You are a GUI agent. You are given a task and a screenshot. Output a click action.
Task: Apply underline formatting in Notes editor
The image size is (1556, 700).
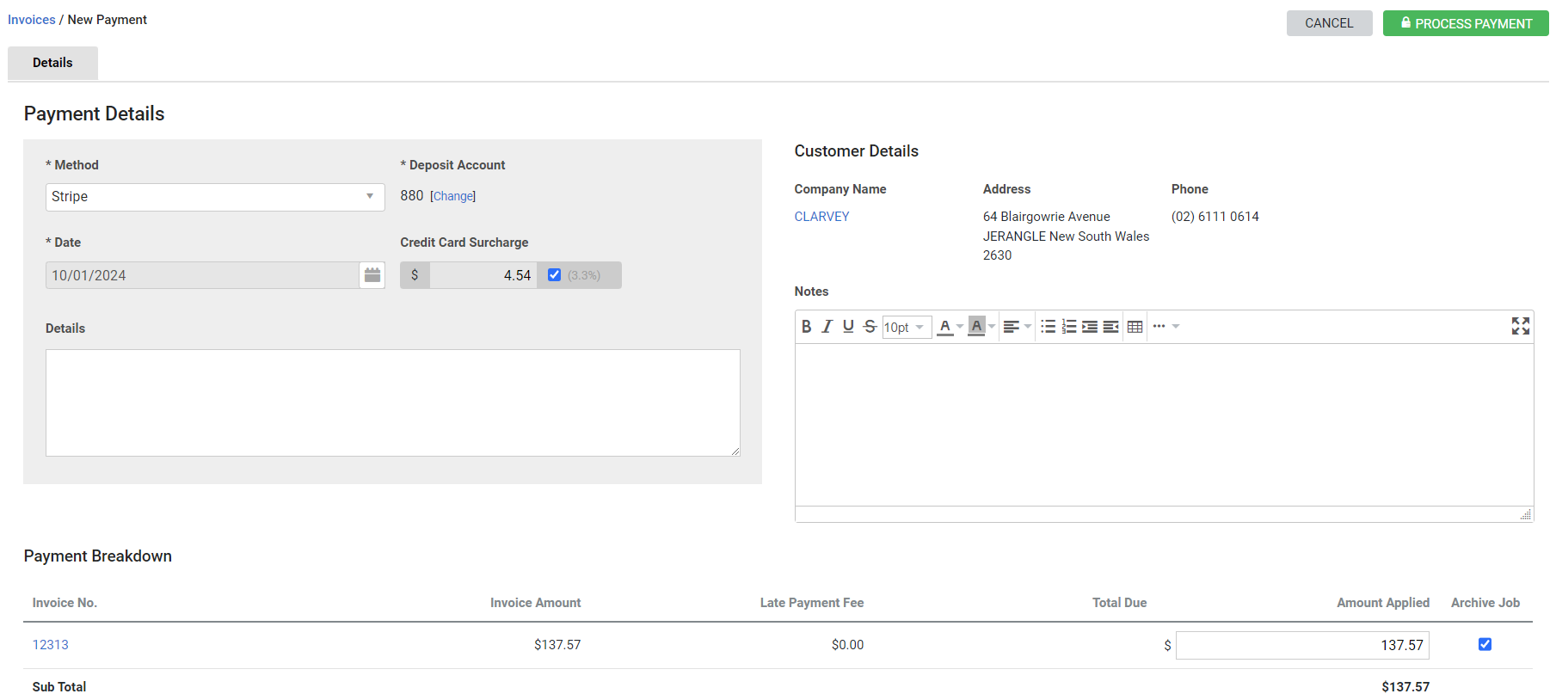(848, 327)
